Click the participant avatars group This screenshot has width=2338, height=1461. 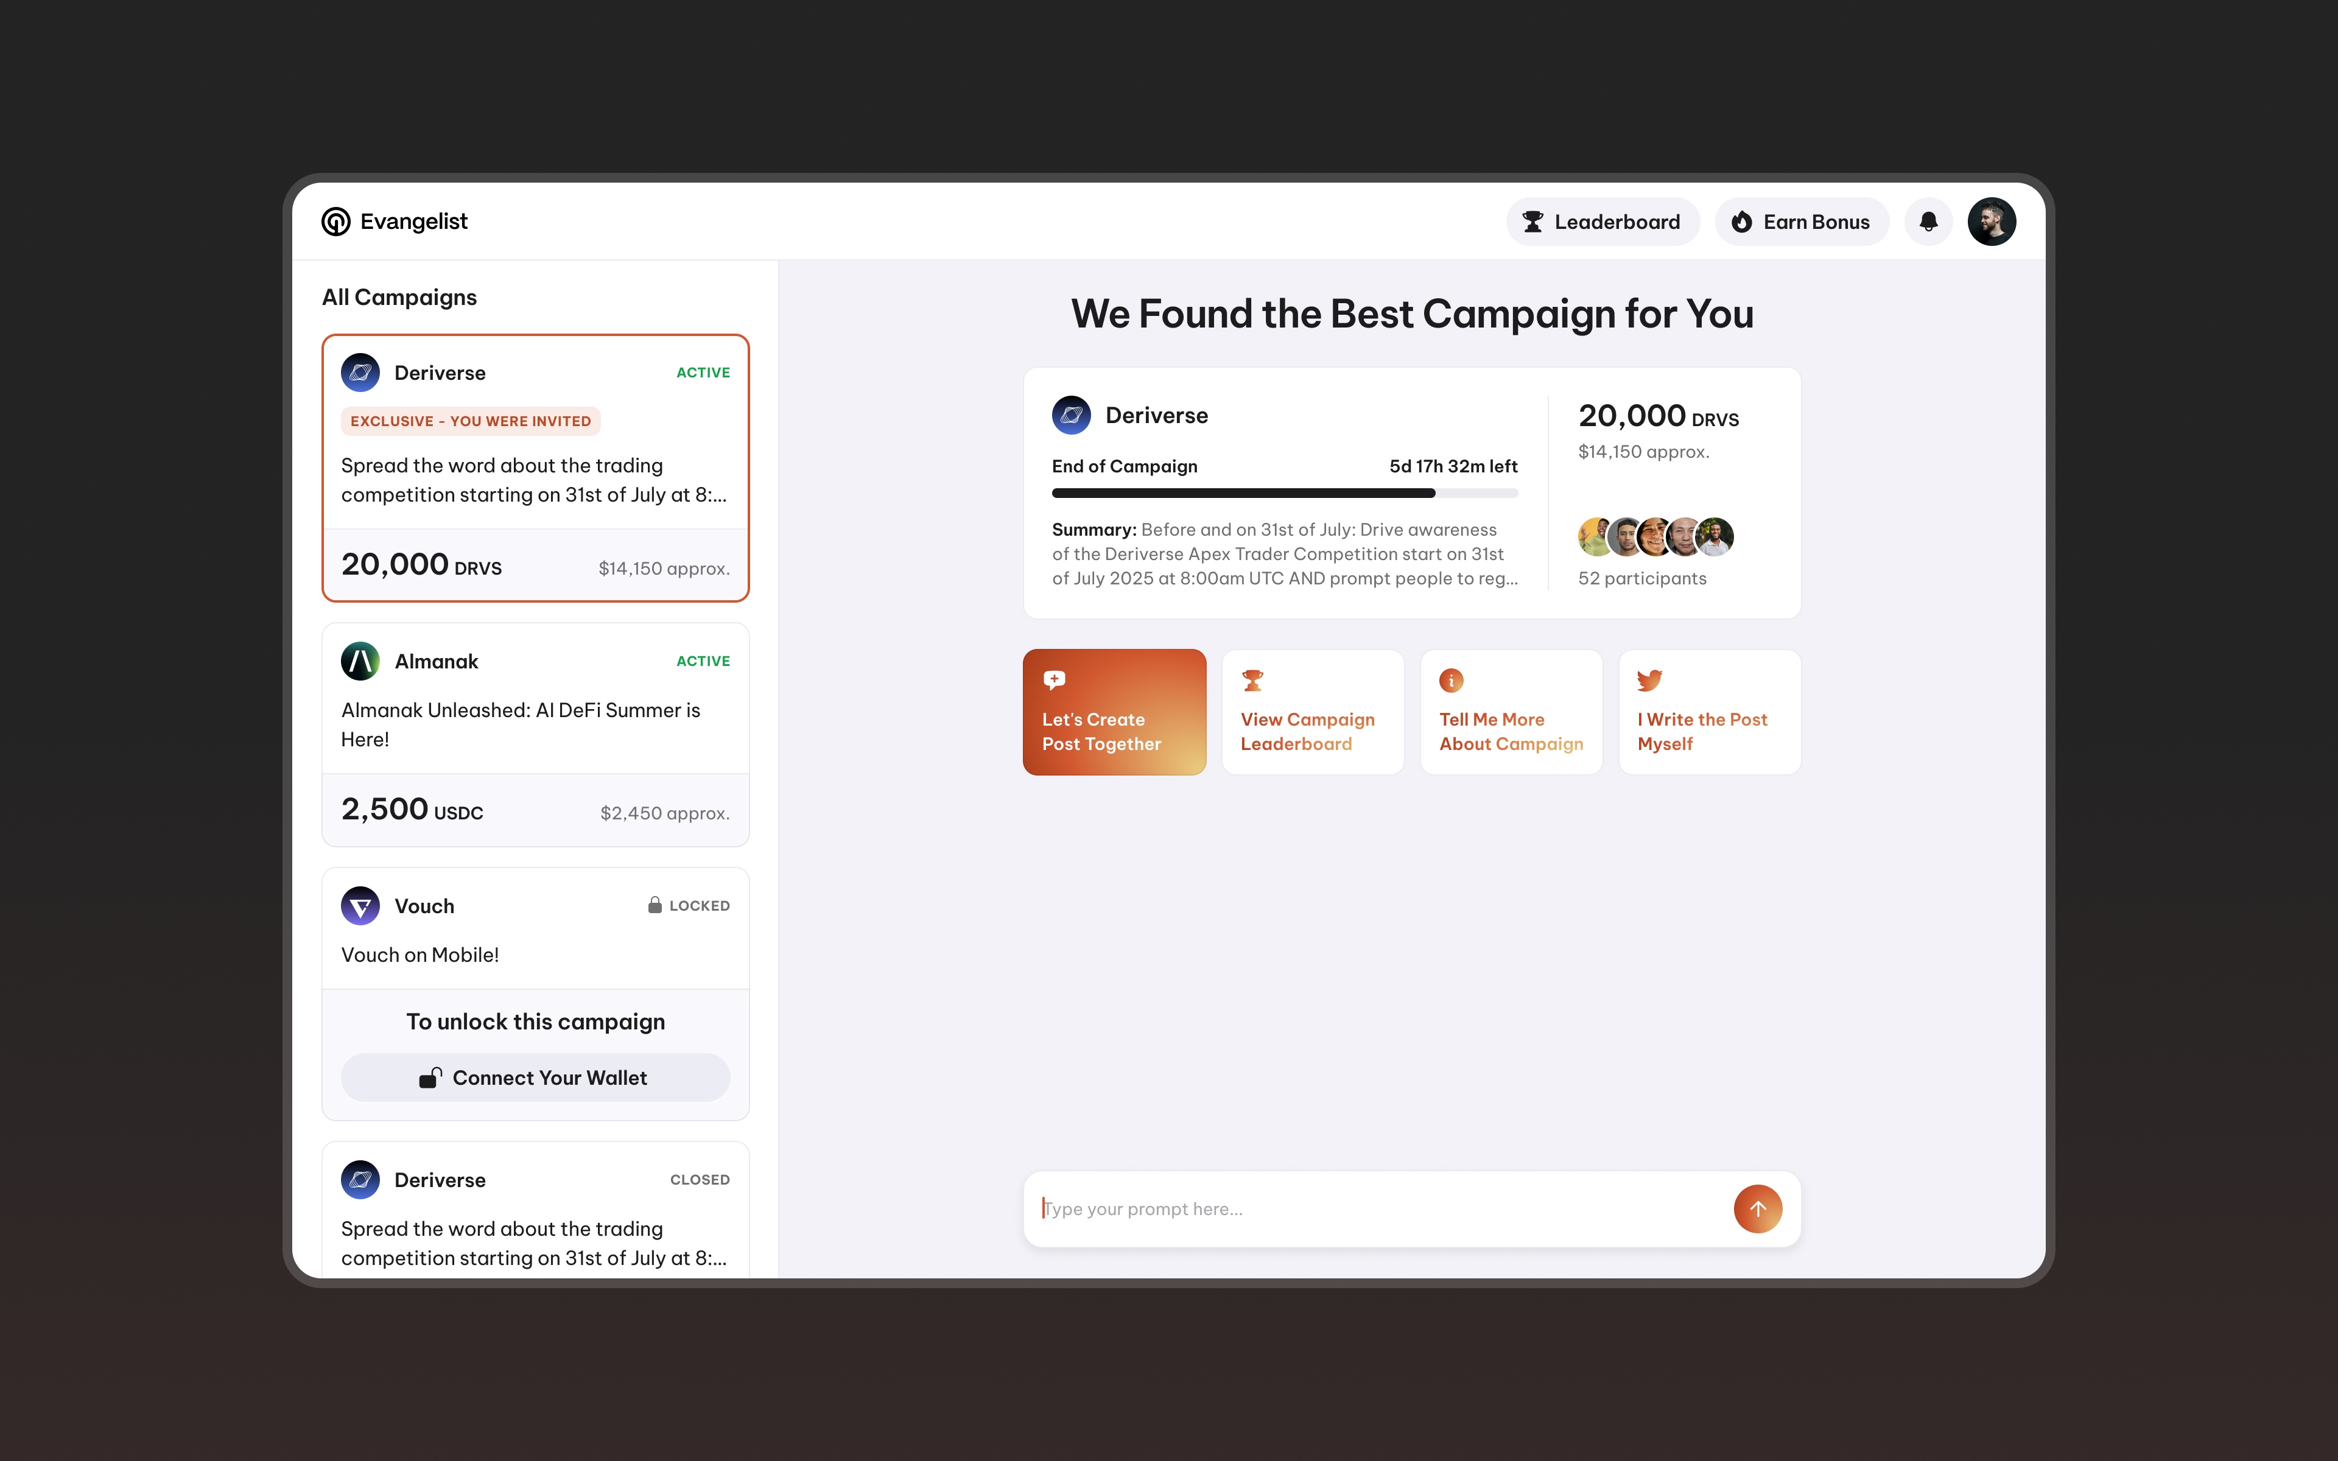1656,536
